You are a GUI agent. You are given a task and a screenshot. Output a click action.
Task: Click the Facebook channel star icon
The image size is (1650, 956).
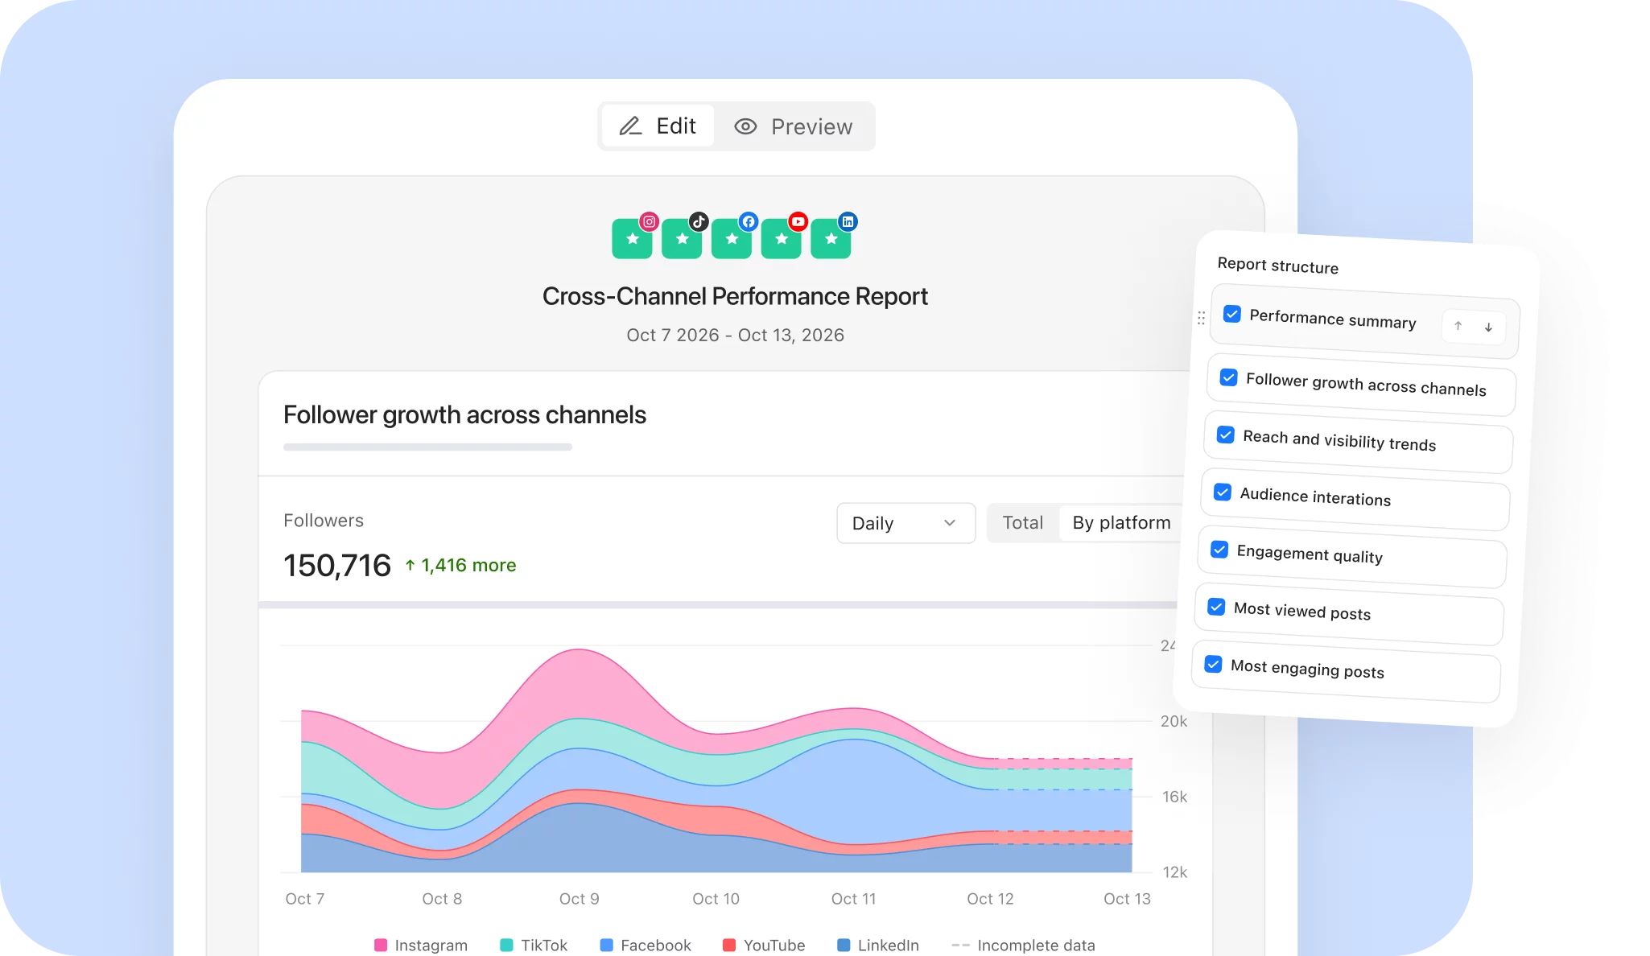point(732,239)
